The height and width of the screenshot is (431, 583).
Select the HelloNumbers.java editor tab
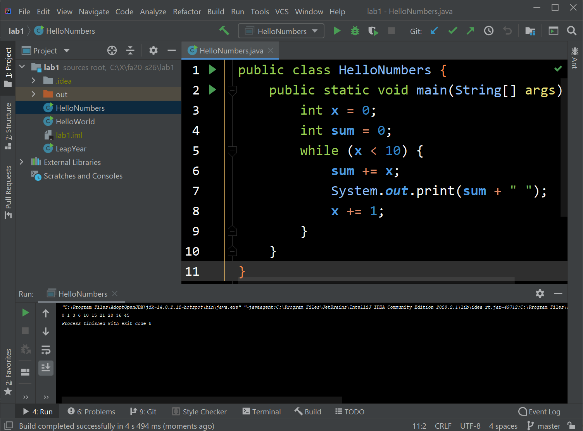231,50
